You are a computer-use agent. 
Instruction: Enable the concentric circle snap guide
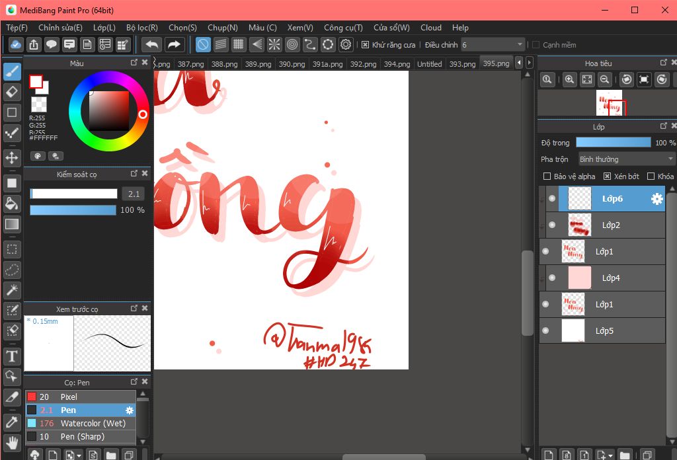tap(292, 44)
